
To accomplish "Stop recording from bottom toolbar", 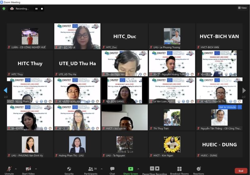I will pyautogui.click(x=157, y=168).
